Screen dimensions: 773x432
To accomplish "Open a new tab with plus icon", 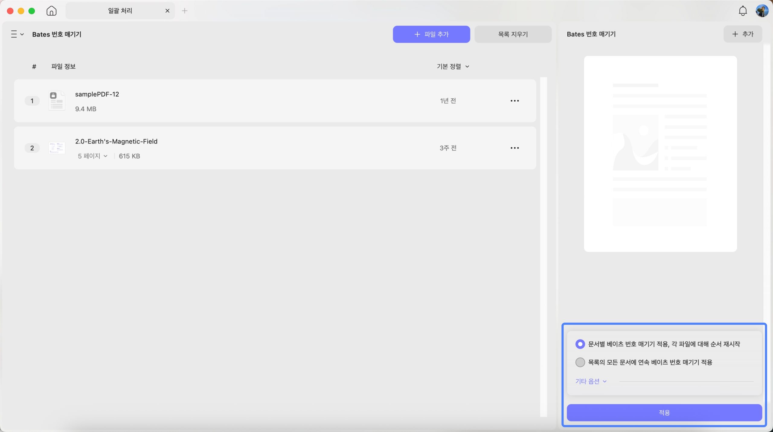I will pyautogui.click(x=184, y=11).
